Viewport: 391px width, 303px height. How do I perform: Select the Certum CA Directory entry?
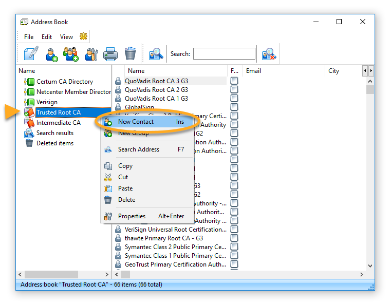click(65, 82)
